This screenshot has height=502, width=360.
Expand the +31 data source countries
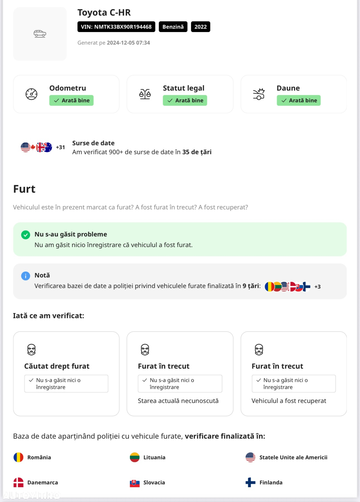[x=60, y=147]
